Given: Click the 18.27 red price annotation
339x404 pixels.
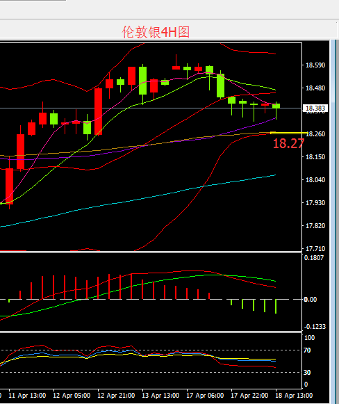Looking at the screenshot, I should click(x=288, y=143).
